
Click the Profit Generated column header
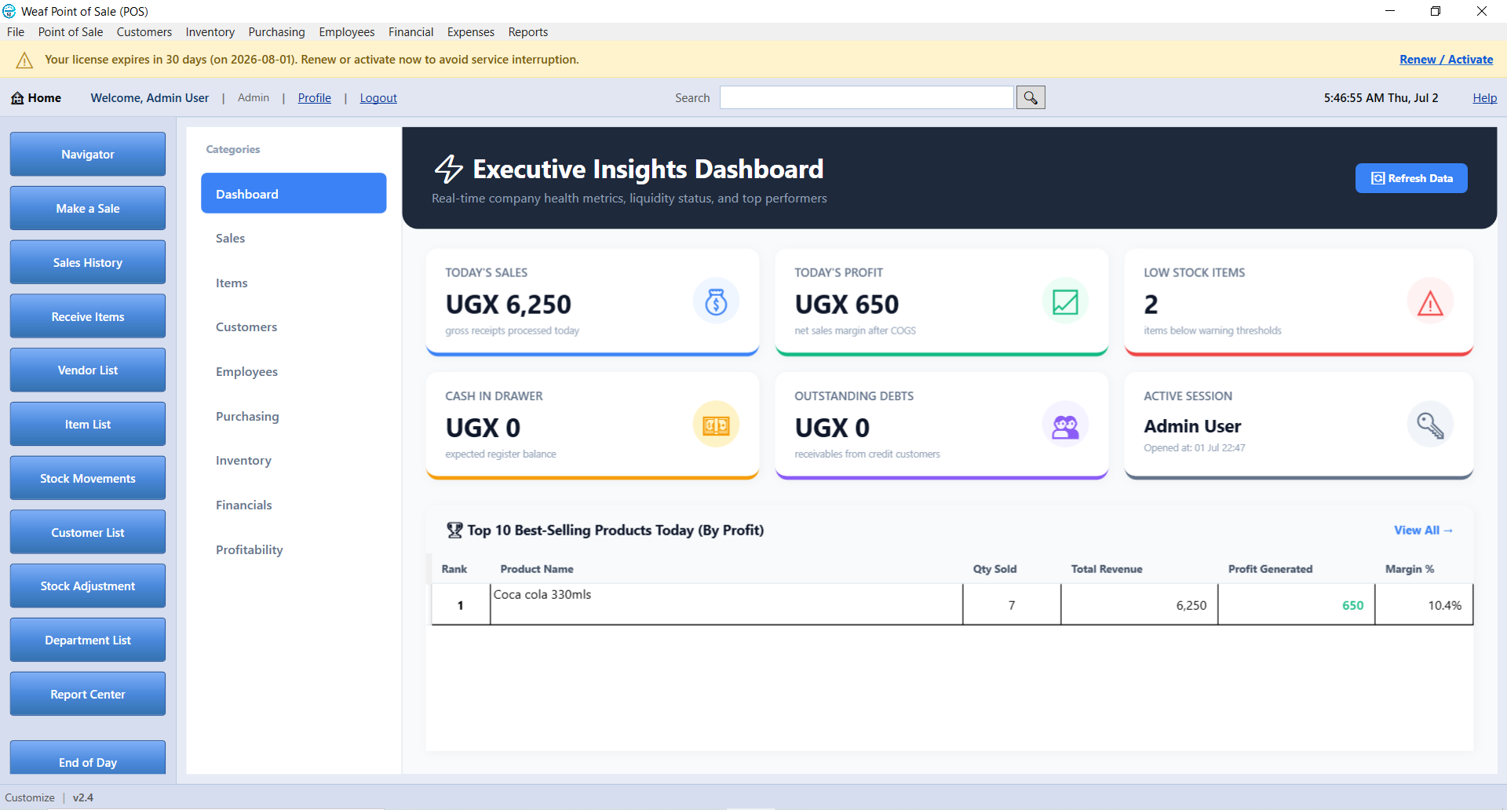tap(1270, 569)
